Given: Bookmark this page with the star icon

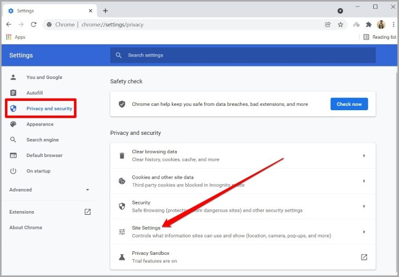Looking at the screenshot, I should tap(341, 25).
